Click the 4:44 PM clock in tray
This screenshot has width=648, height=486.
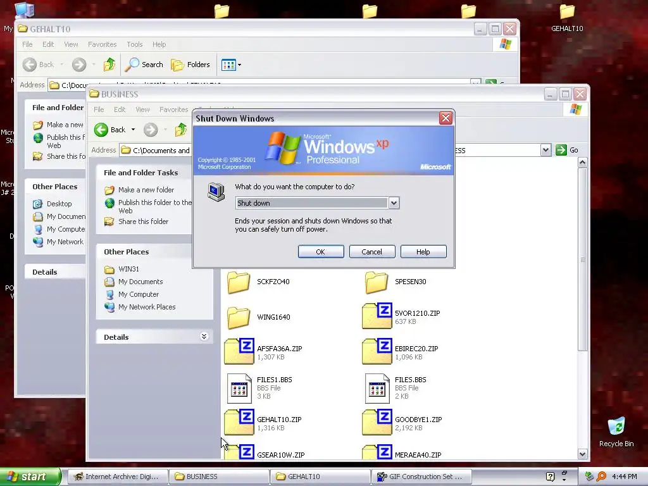pos(624,477)
